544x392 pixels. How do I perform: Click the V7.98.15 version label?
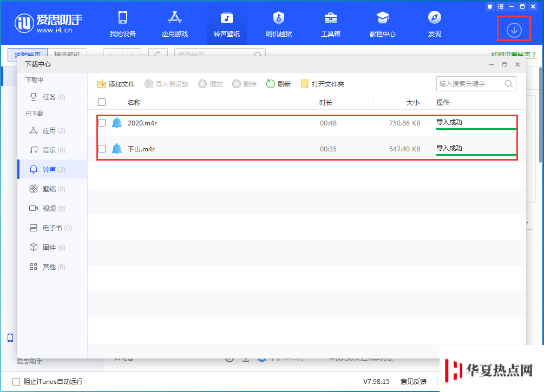[376, 382]
